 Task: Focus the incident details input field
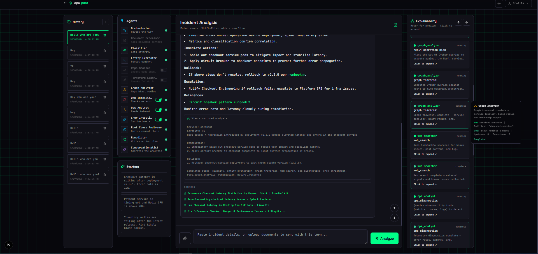coord(281,237)
